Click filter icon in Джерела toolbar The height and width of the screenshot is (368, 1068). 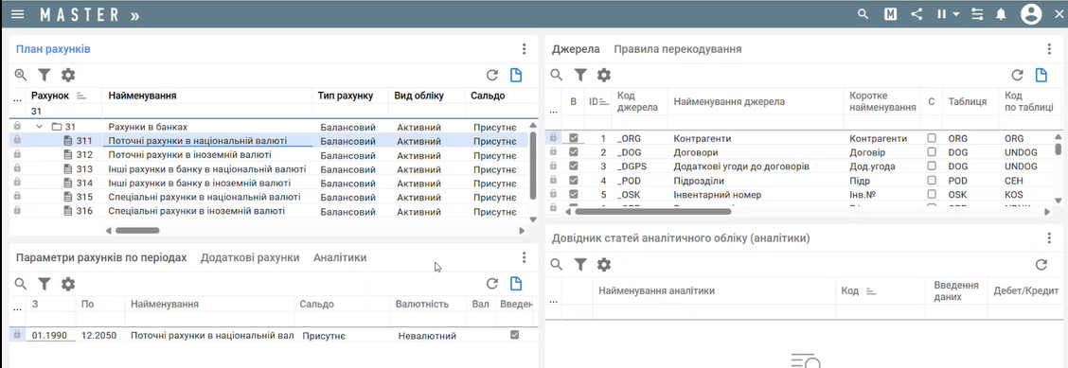[580, 75]
